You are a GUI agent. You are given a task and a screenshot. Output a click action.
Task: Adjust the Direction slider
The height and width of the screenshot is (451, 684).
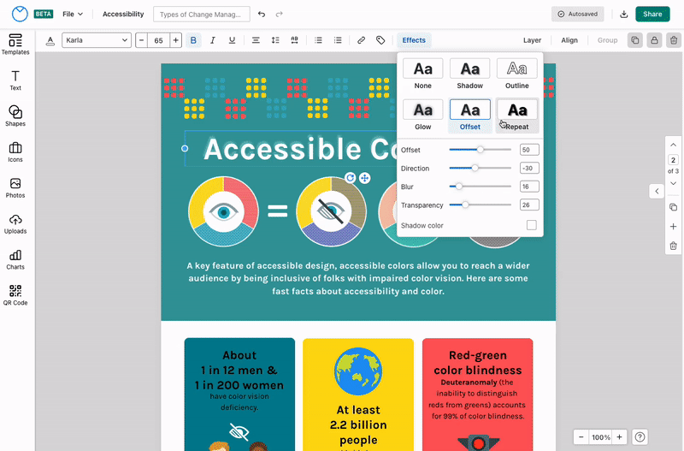480,168
